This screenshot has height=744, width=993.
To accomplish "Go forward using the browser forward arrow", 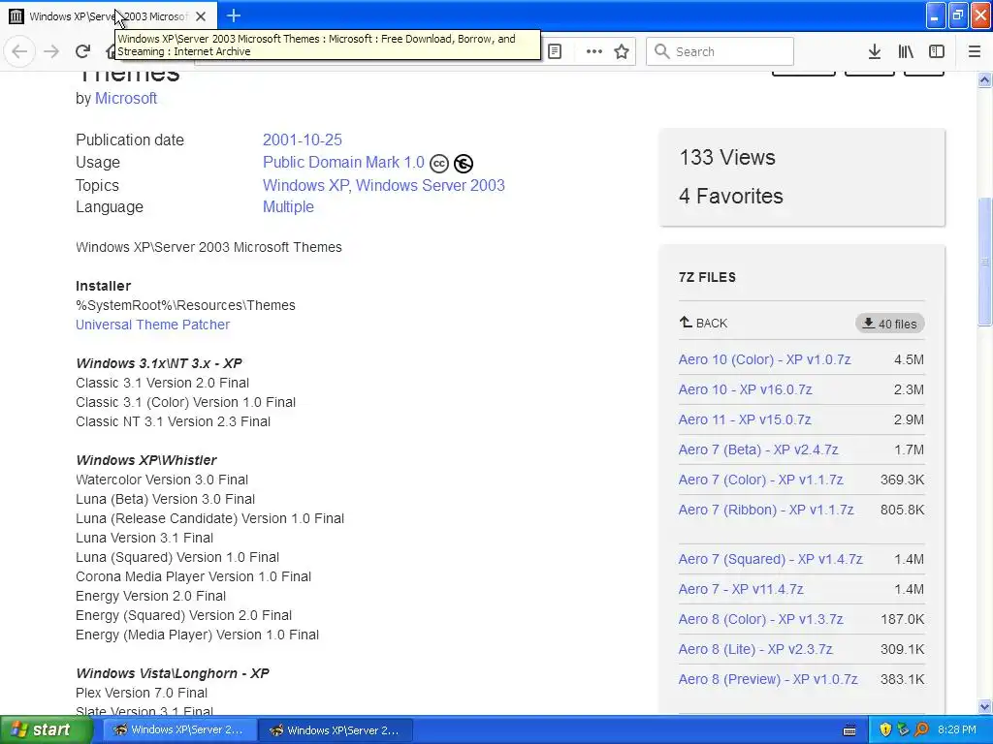I will [51, 51].
